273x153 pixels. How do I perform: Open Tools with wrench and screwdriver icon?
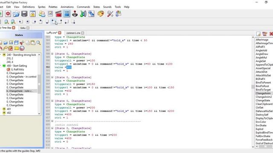(110, 14)
